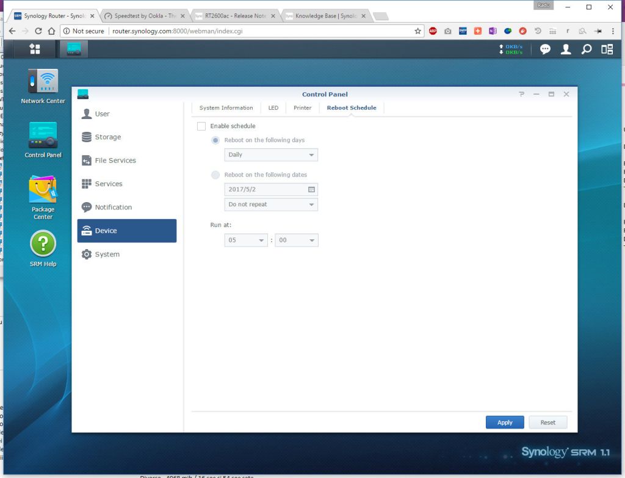Select Reboot on the following days option
Viewport: 625px width, 478px height.
[215, 140]
